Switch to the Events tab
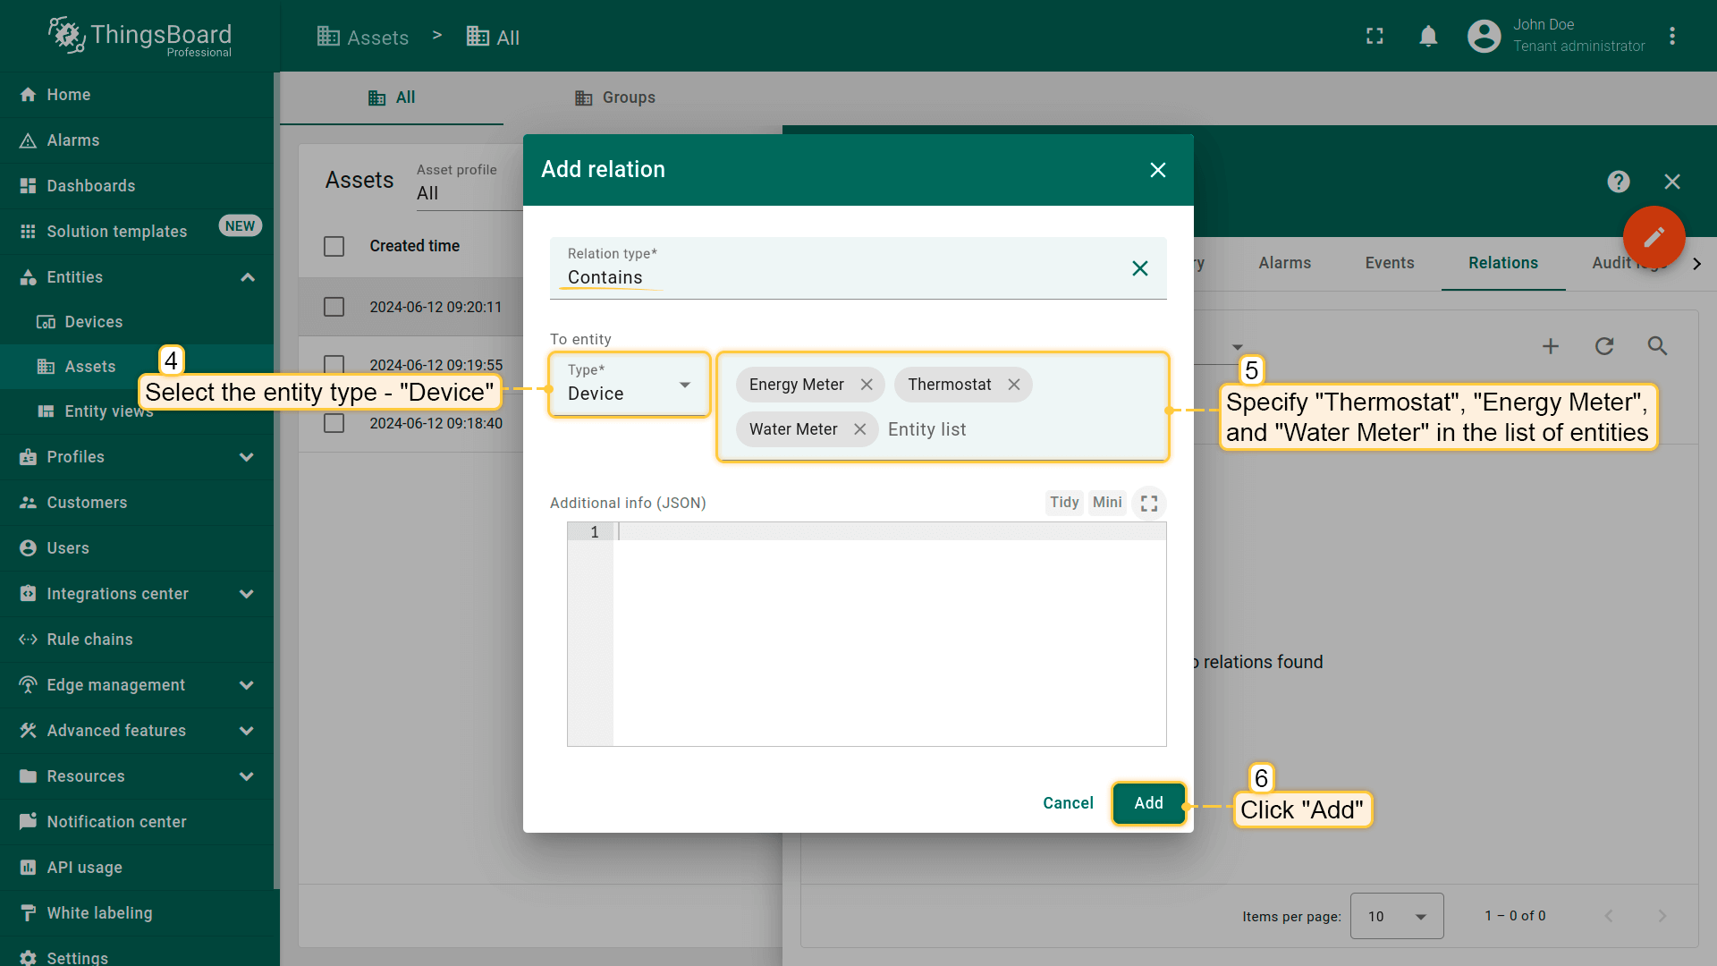Screen dimensions: 1717x966 1389,263
